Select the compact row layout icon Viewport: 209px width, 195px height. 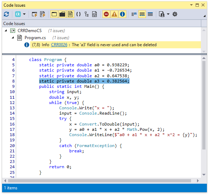tap(134, 14)
